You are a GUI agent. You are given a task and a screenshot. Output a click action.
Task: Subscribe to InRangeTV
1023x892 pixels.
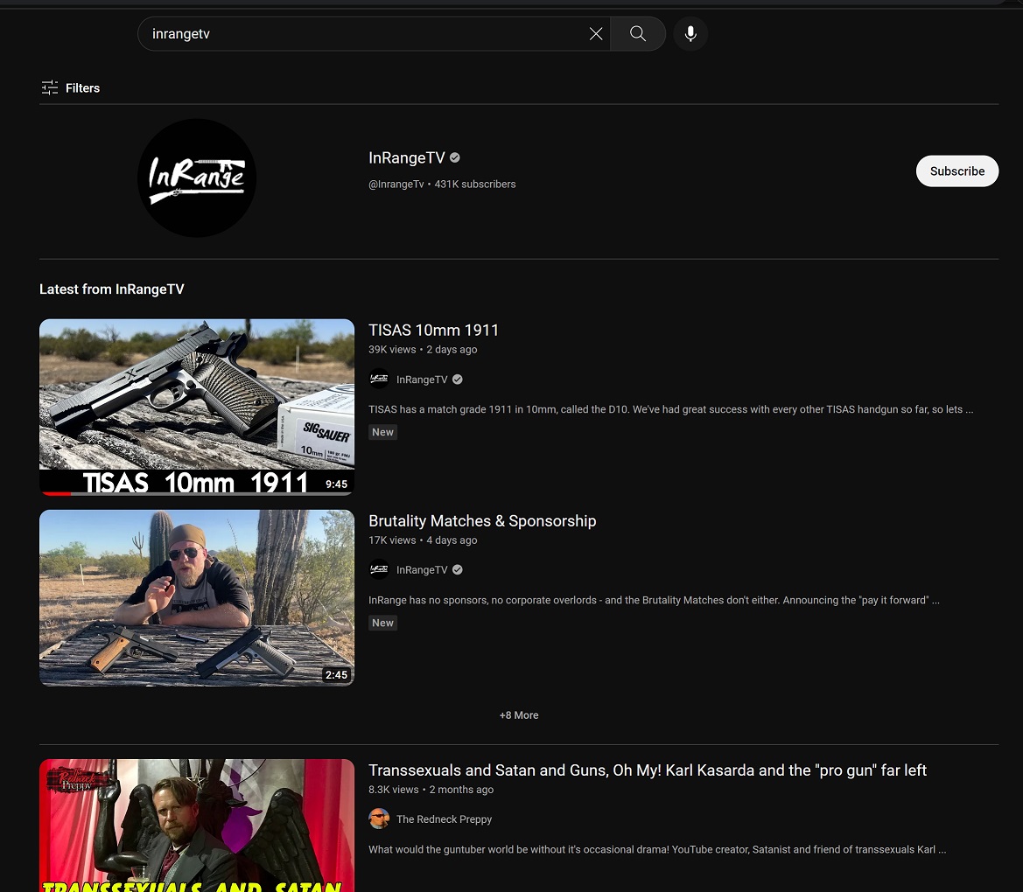click(957, 171)
